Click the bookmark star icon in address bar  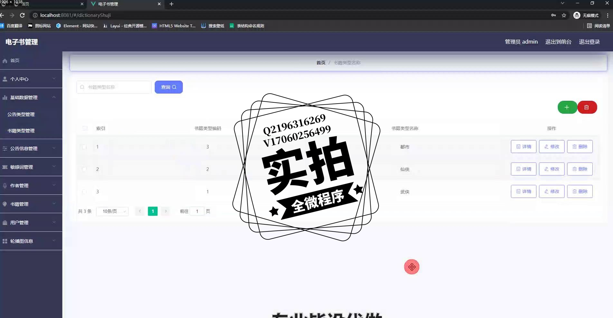[564, 15]
